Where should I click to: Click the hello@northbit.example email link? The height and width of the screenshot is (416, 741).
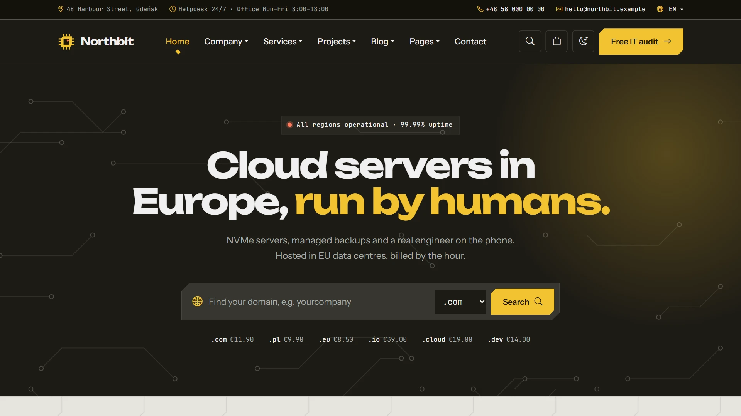tap(605, 9)
